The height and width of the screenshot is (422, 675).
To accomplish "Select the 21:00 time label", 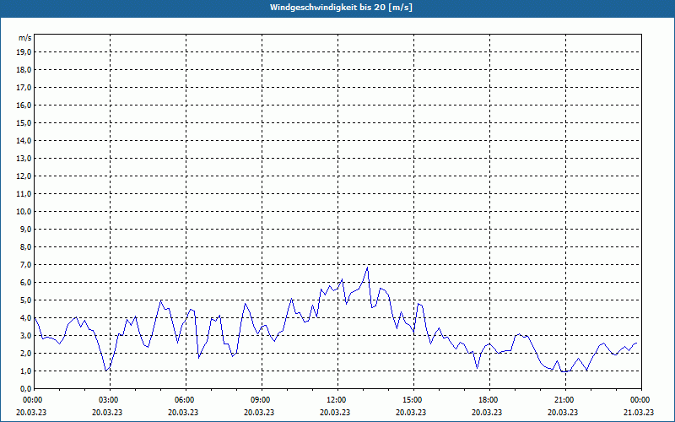I will tap(563, 400).
